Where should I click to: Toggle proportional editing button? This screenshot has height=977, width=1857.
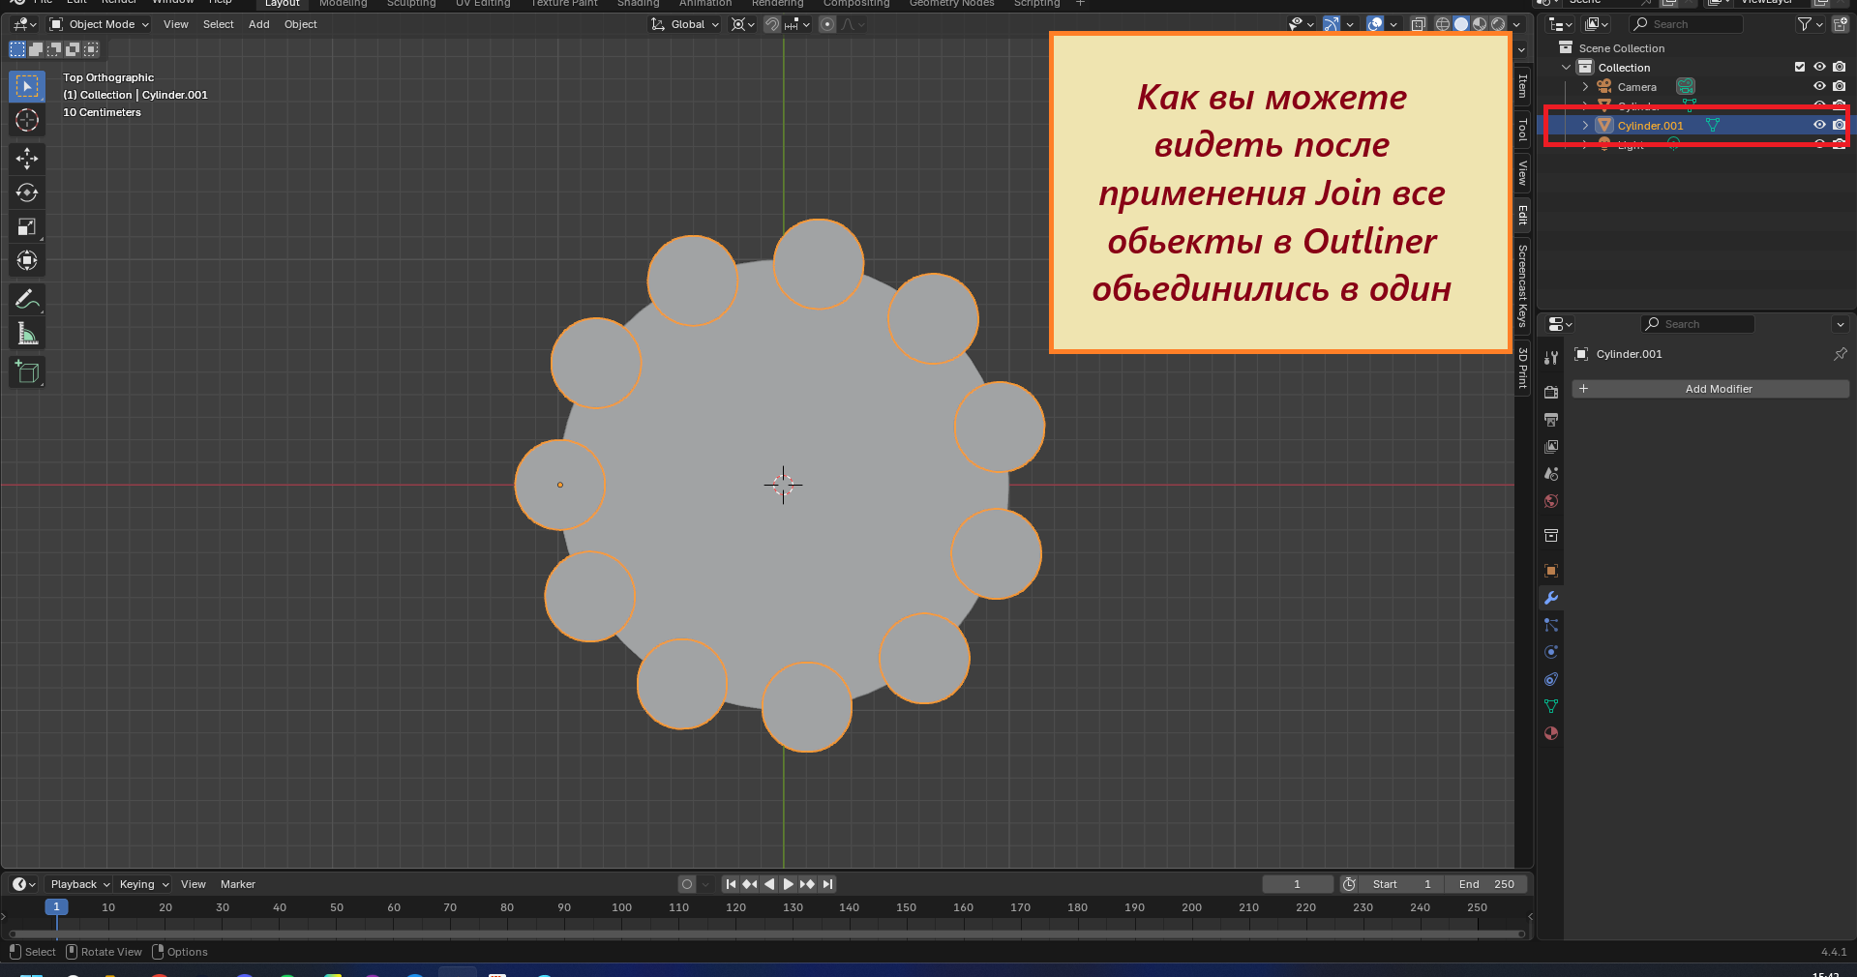pos(827,24)
